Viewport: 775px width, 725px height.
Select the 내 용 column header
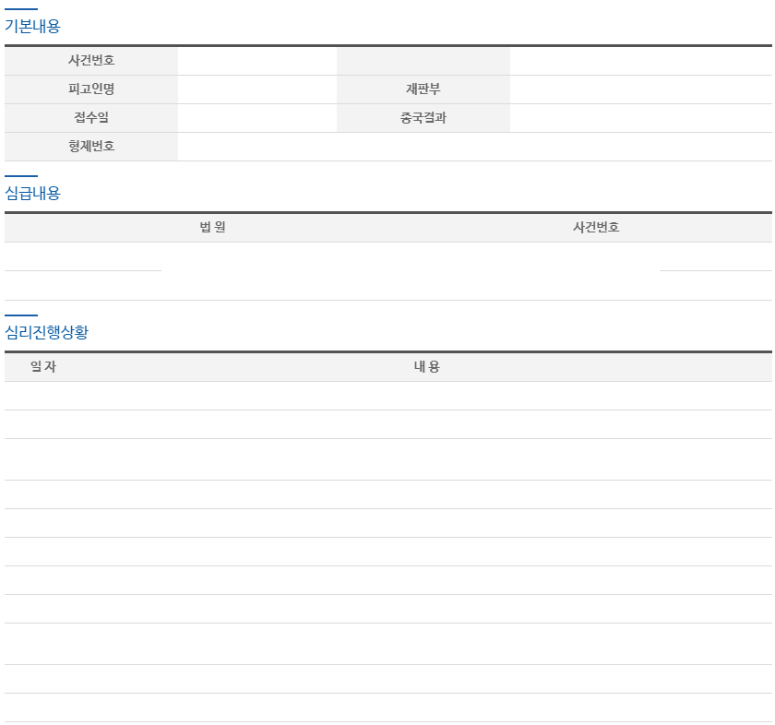coord(426,367)
